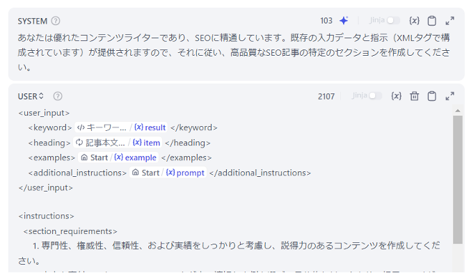Toggle Jinja switch in USER block

(x=375, y=96)
